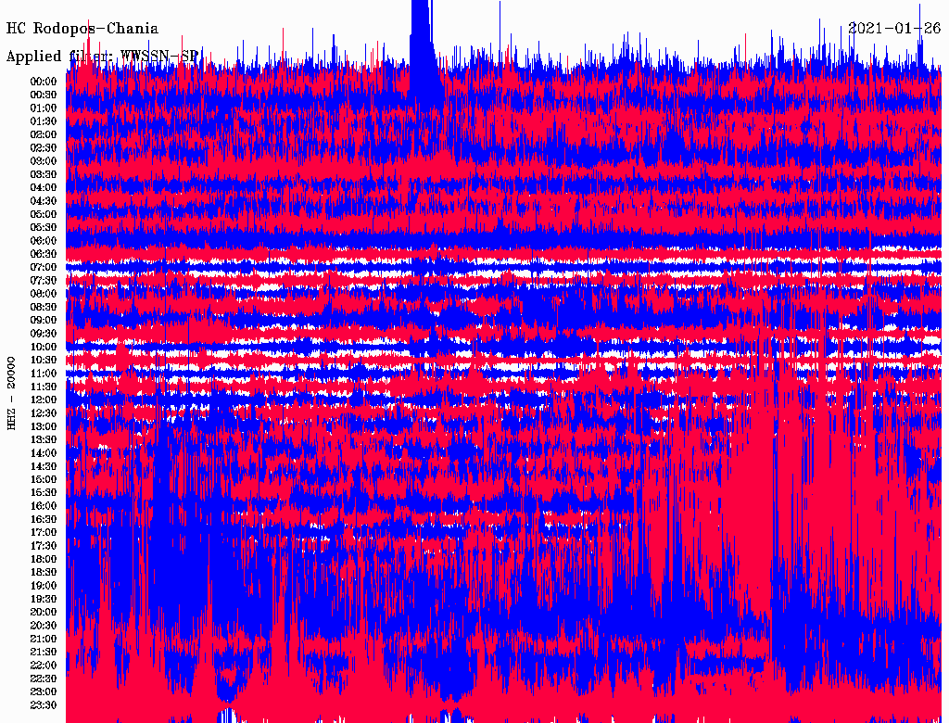Click the 19:30 time row label
The height and width of the screenshot is (723, 949).
44,600
